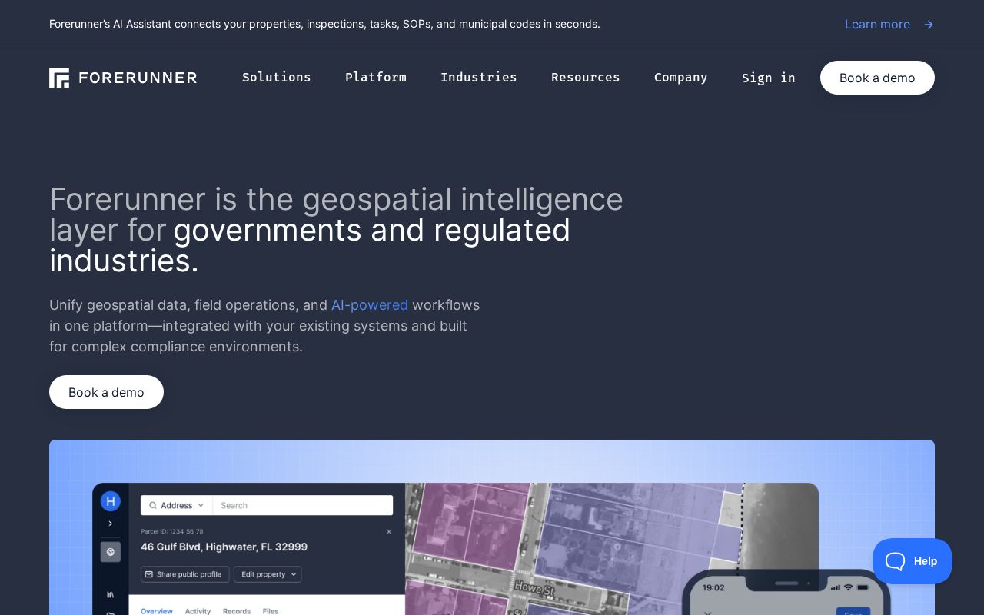Click the blue H avatar in product preview
Viewport: 984px width, 615px height.
pos(111,502)
